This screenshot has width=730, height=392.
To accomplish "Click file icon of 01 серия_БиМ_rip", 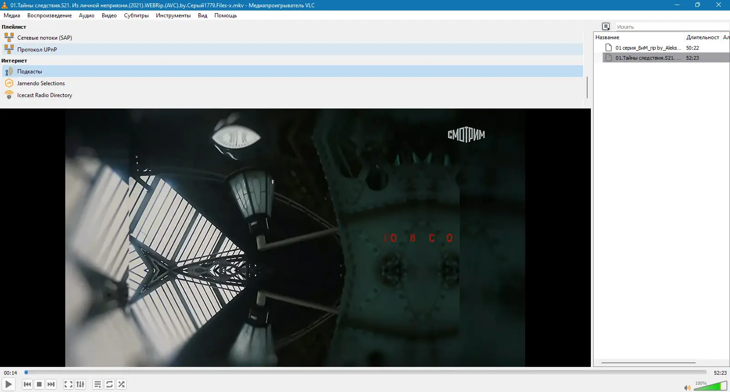I will point(609,47).
